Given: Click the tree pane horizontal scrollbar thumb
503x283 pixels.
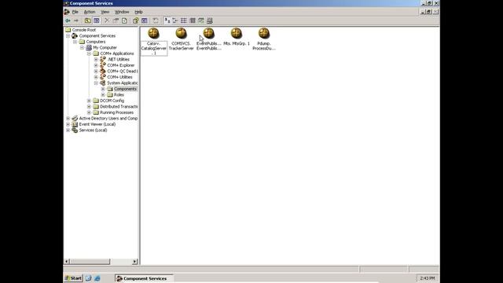Looking at the screenshot, I should [90, 262].
